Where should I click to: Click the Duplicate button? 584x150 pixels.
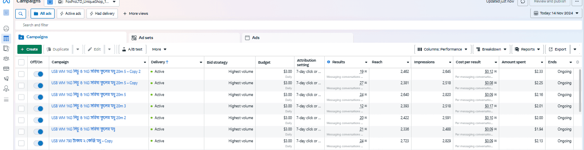[58, 49]
